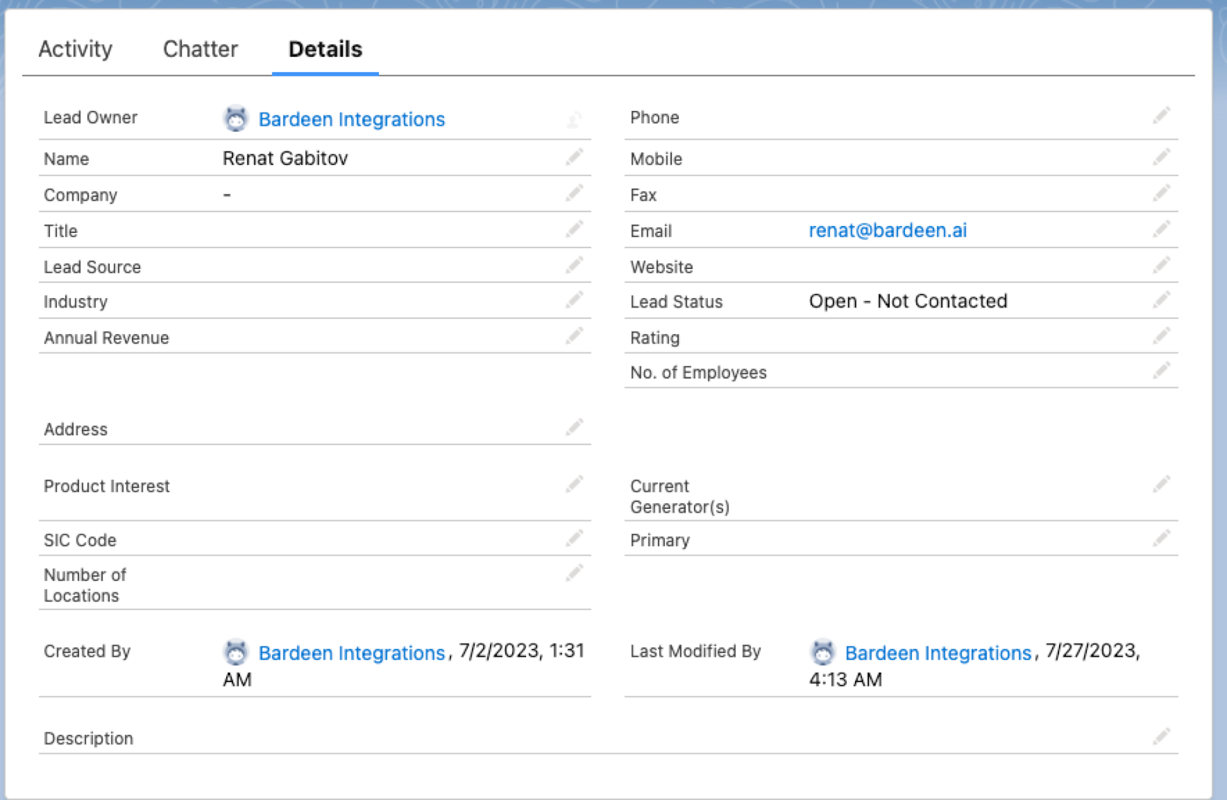Image resolution: width=1227 pixels, height=800 pixels.
Task: Edit the Phone field pencil
Action: pos(1161,116)
